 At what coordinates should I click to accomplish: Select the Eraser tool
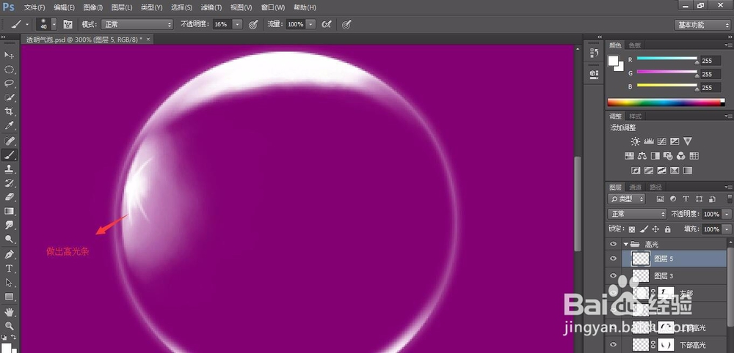click(x=9, y=196)
